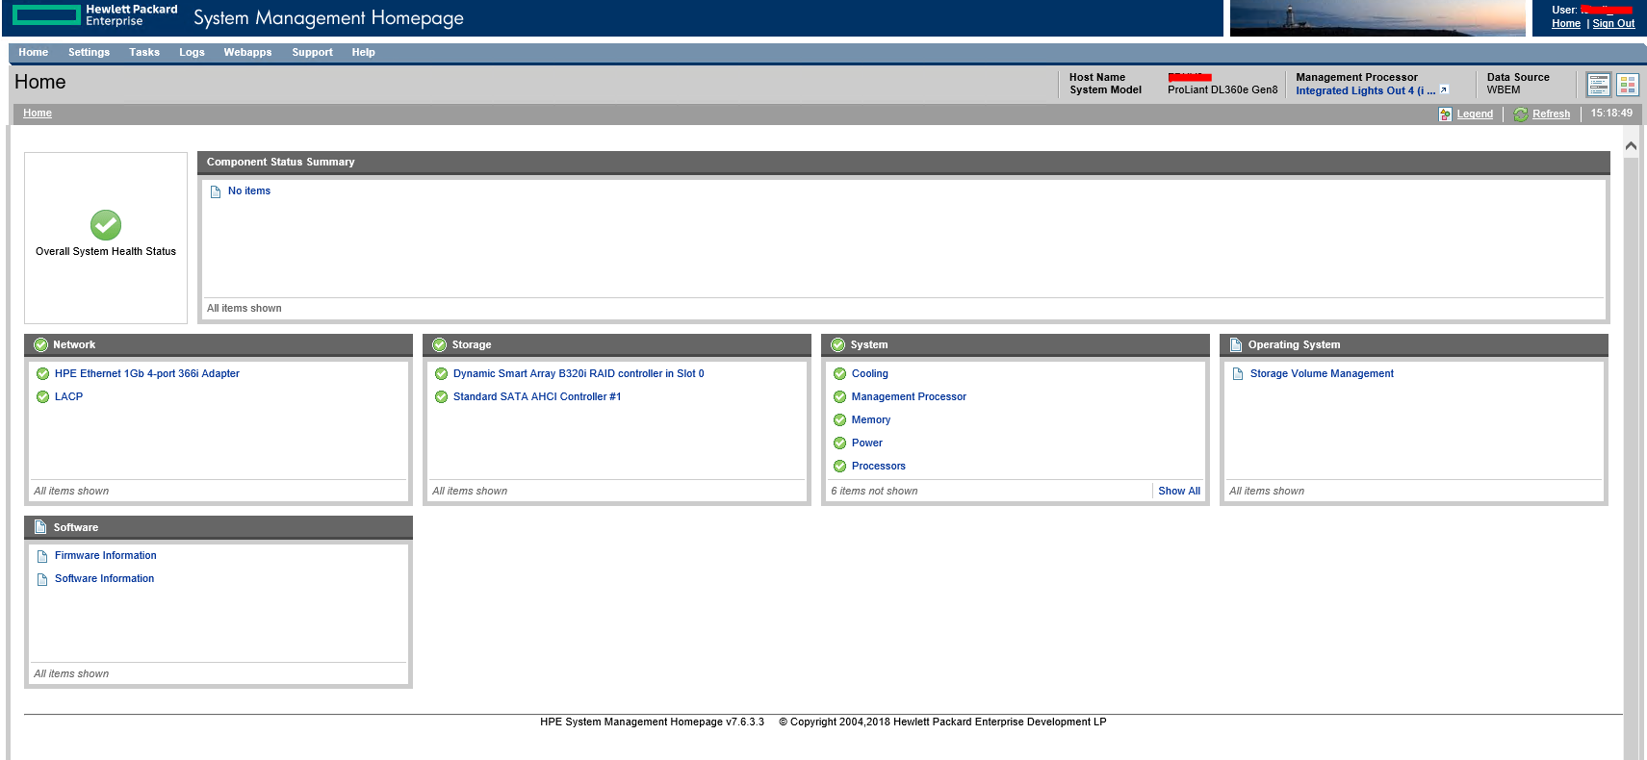Click the ProLiant DL360e Gen8 model text
Screen dimensions: 1647x760
(1222, 90)
